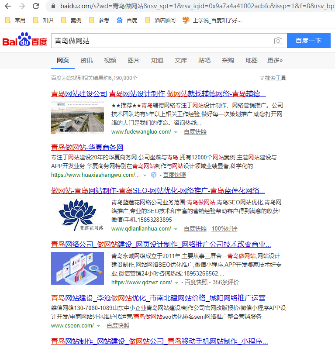This screenshot has width=335, height=348.
Task: Expand dropdown arrow after qdlanlianhua.com
Action: (176, 229)
